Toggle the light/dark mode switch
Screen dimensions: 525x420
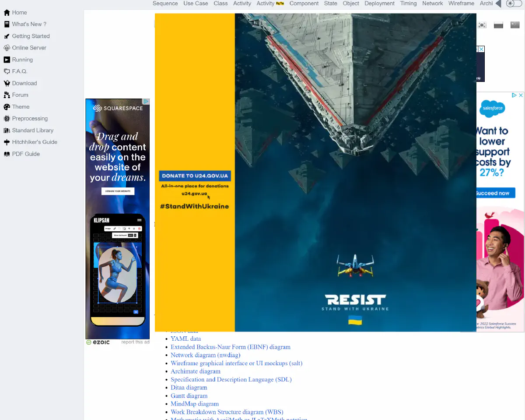(514, 4)
